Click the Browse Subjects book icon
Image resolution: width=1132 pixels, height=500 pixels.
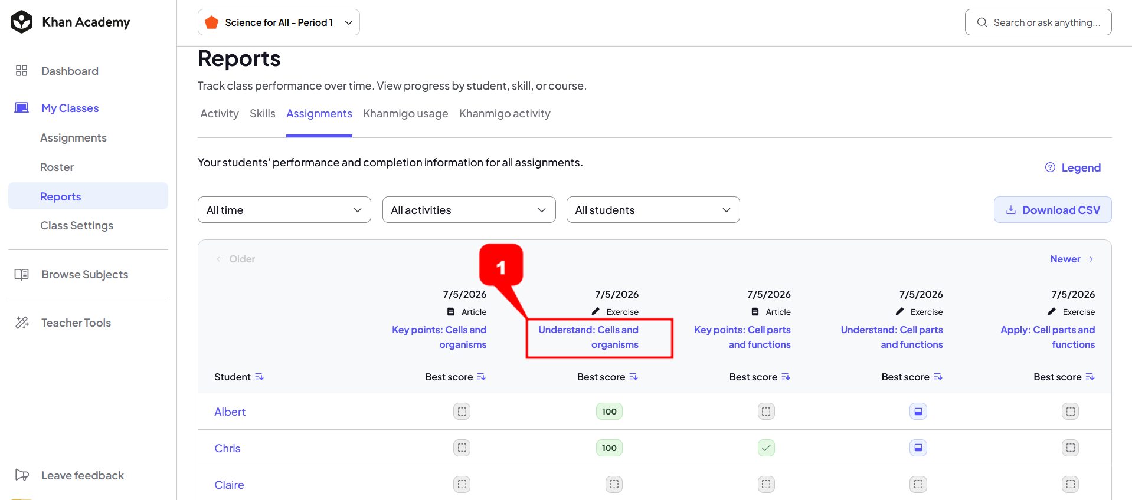[22, 274]
